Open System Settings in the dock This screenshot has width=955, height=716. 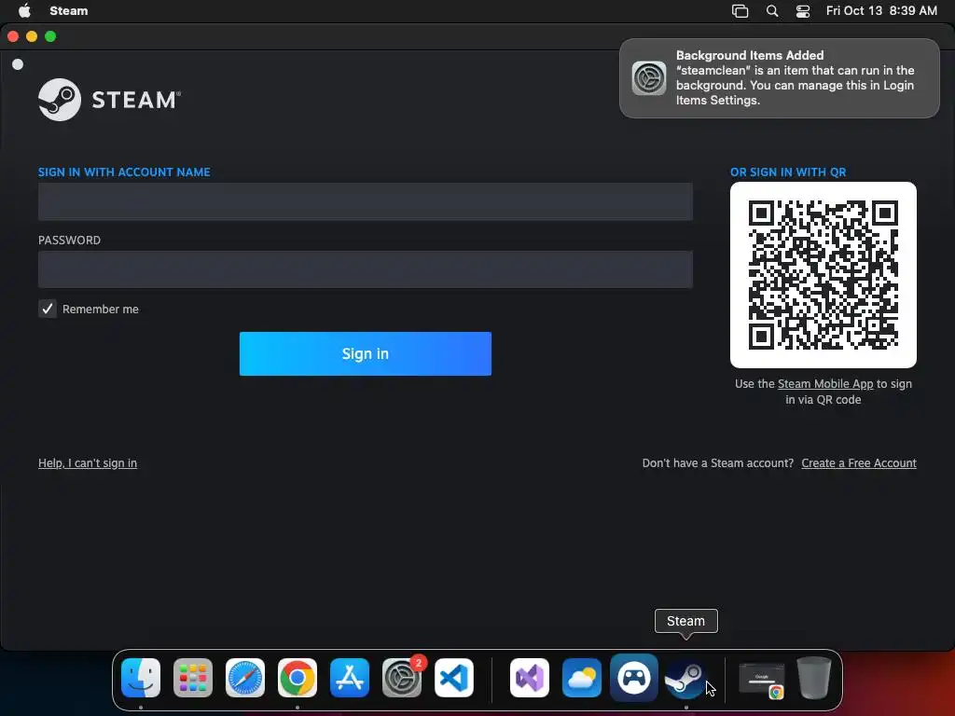pyautogui.click(x=402, y=678)
